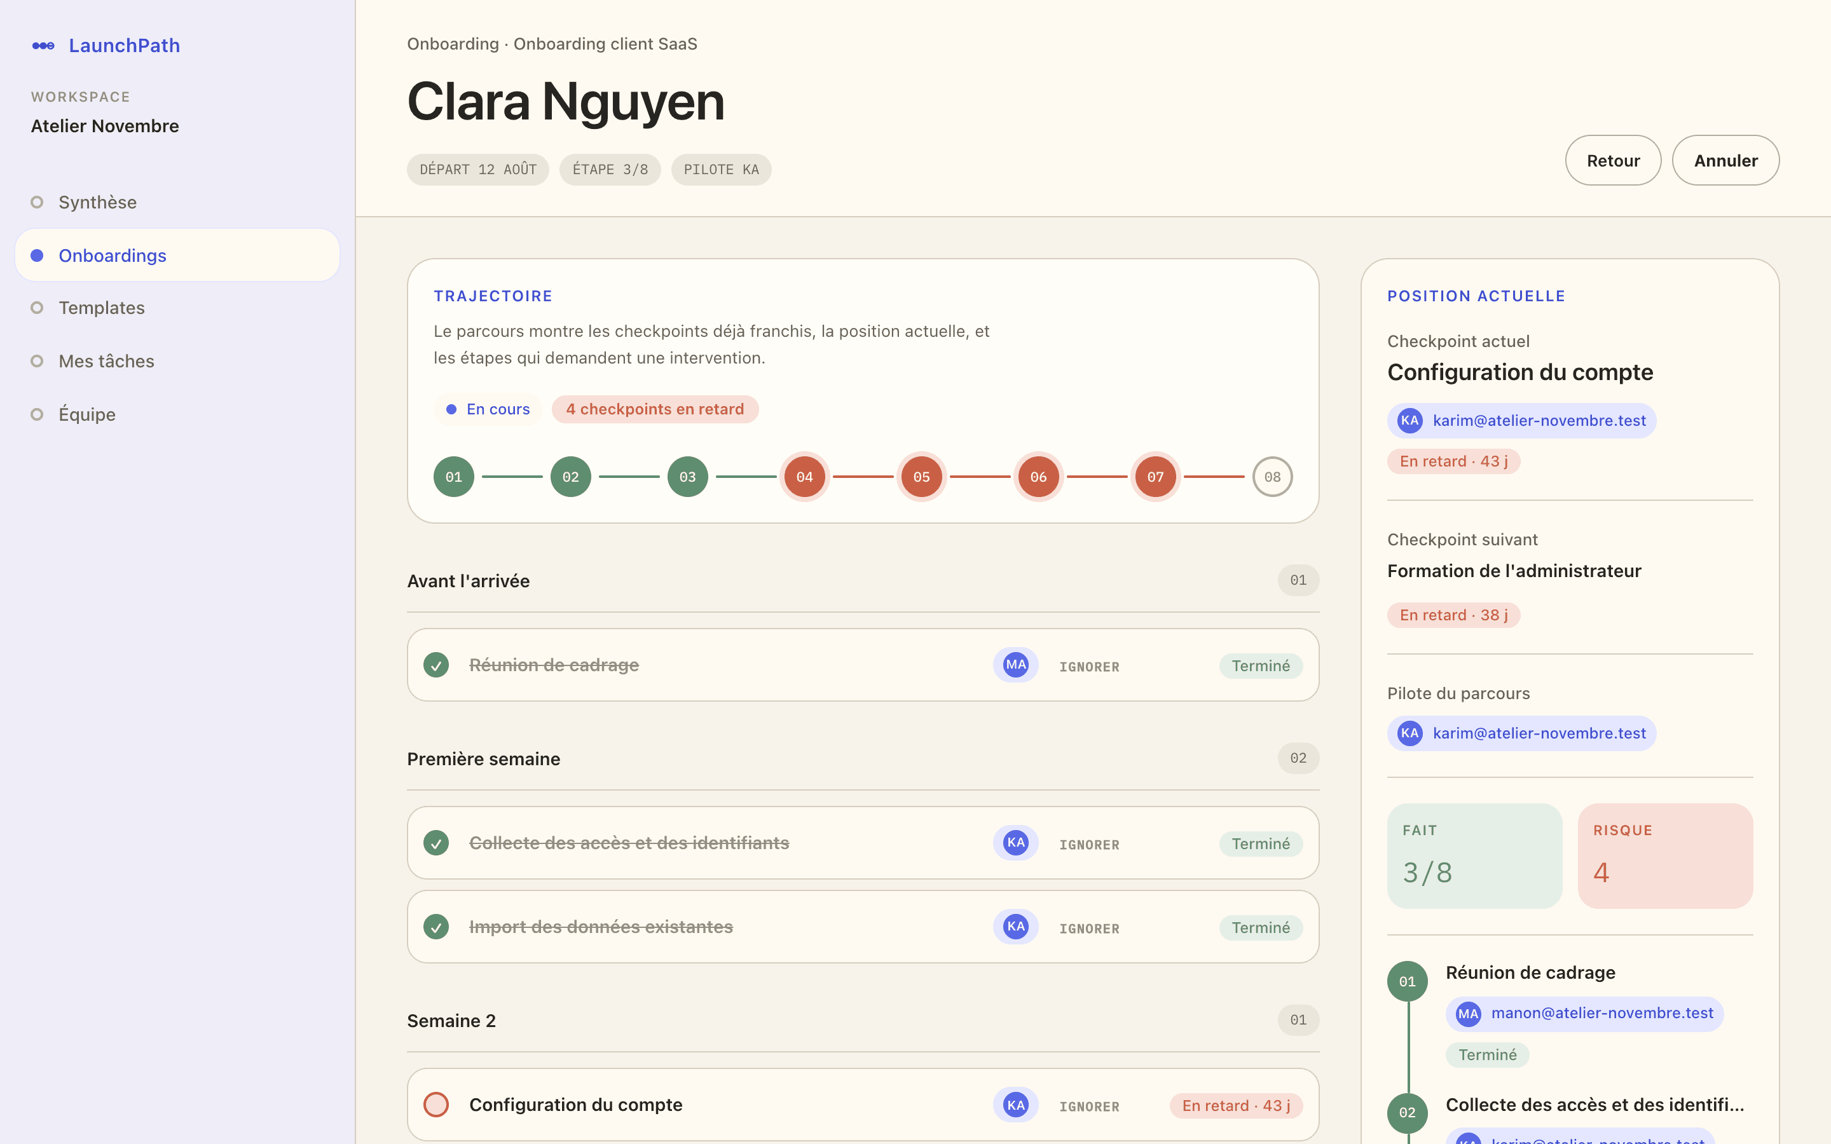Screen dimensions: 1831x1144
Task: Click the Retour button
Action: tap(1613, 160)
